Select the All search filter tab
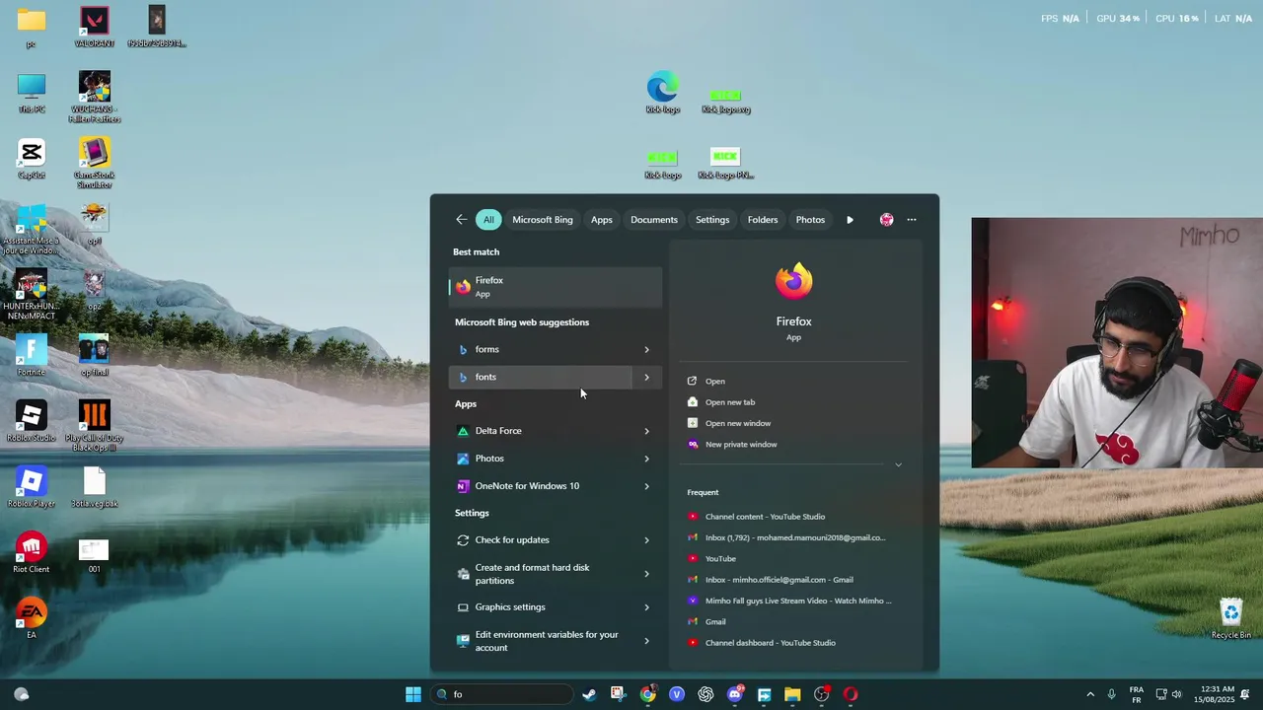Viewport: 1263px width, 710px height. [488, 220]
